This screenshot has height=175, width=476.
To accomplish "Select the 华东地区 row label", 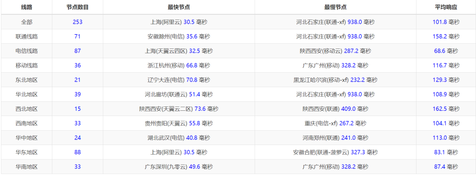I will click(x=27, y=152).
